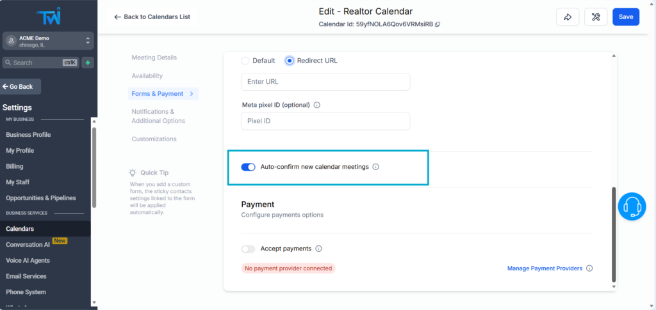Disable Auto-confirm new calendar meetings toggle
656x310 pixels.
click(248, 167)
